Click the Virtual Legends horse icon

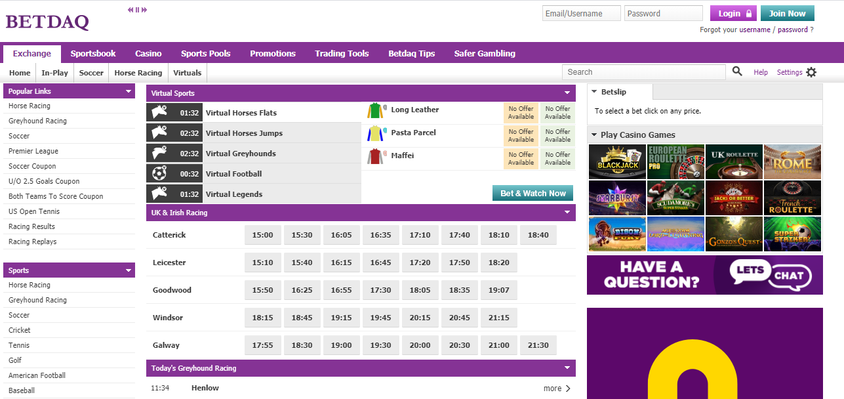(x=160, y=194)
